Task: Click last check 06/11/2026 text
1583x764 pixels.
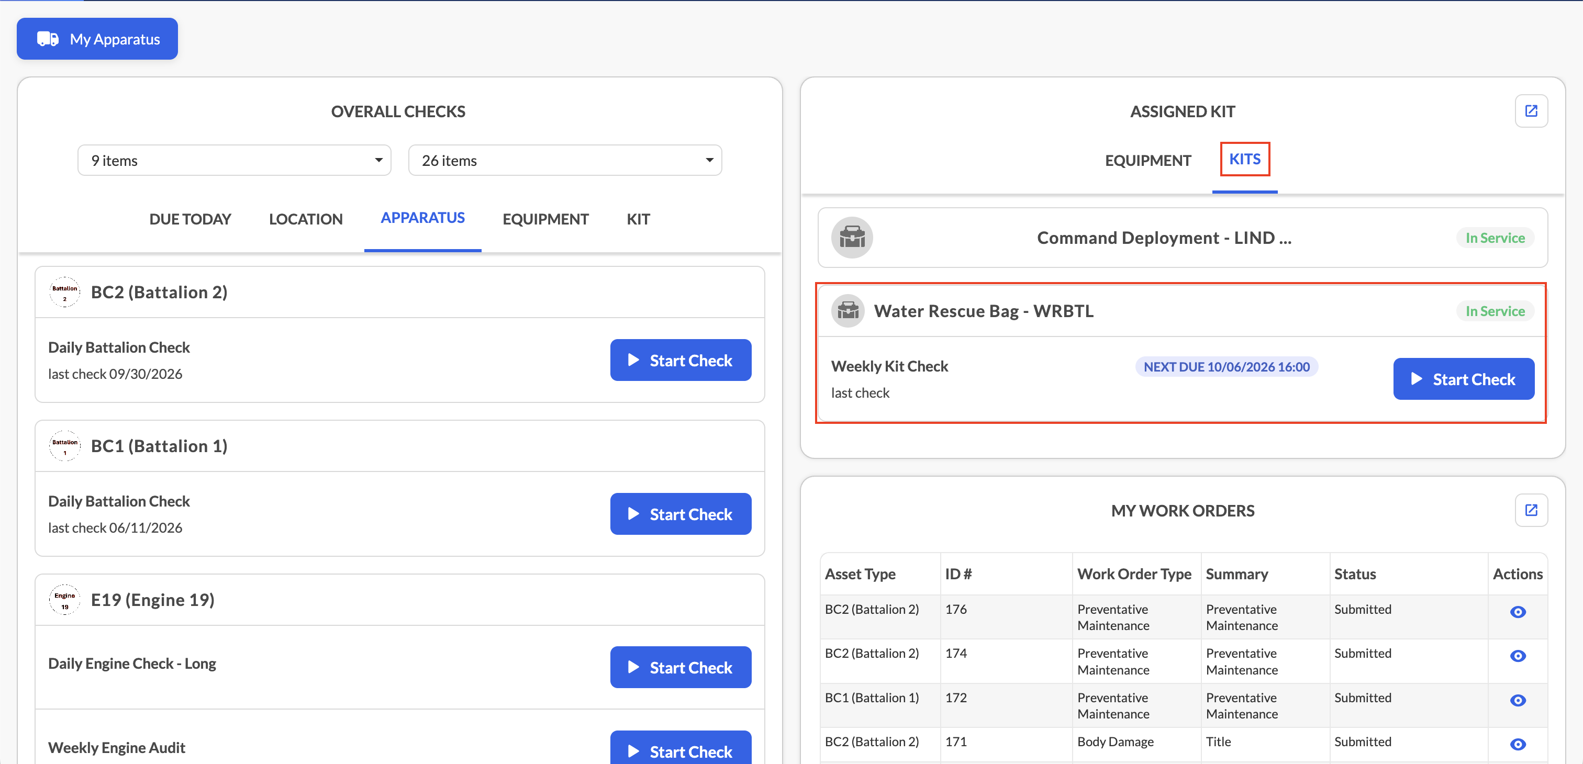Action: (115, 527)
